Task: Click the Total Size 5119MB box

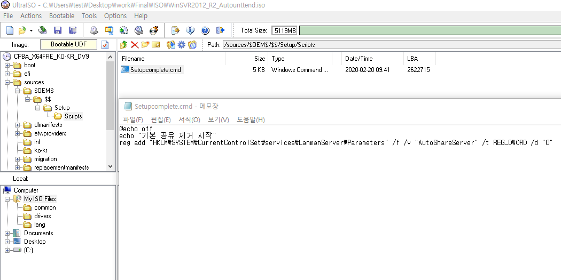Action: (284, 30)
